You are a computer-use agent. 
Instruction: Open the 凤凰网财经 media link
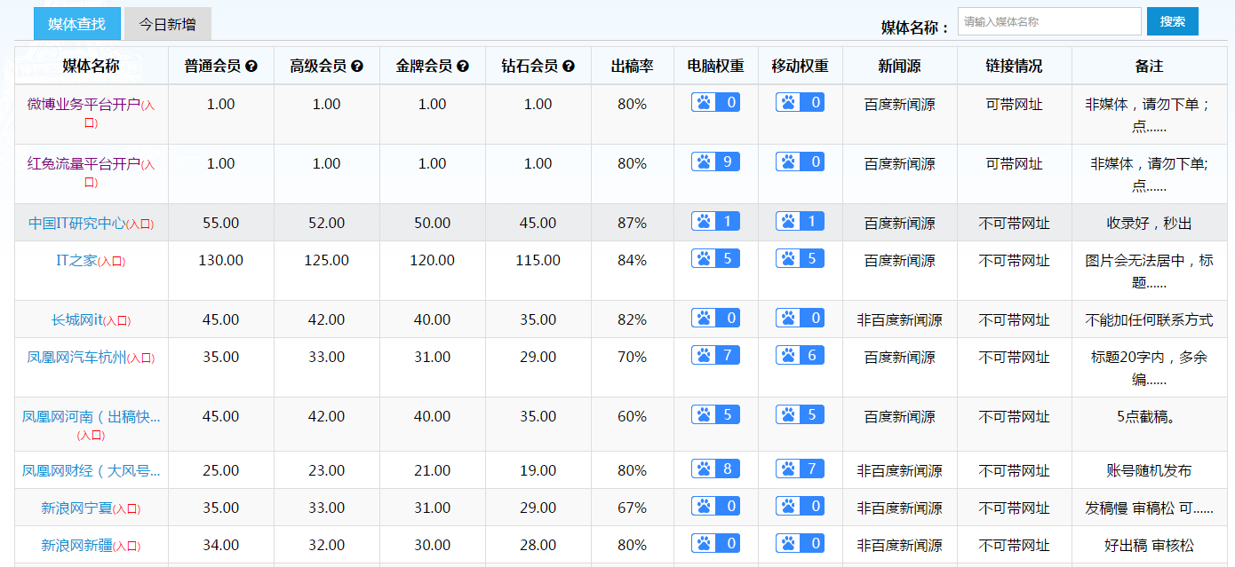tap(92, 471)
